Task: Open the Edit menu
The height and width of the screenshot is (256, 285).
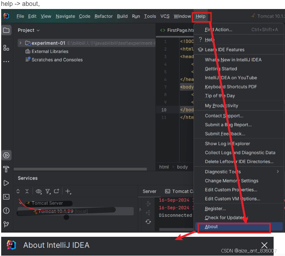Action: click(x=32, y=16)
